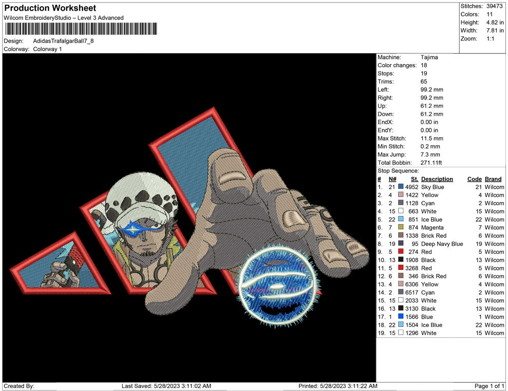Viewport: 508px width, 391px height.
Task: Click the Black swatch with 3130 stitches
Action: (x=401, y=308)
